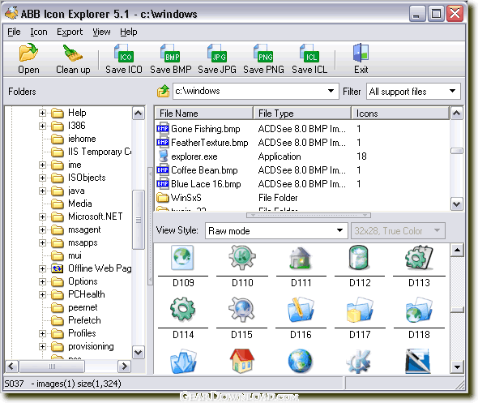Viewport: 478px width, 403px height.
Task: Go up one folder level icon
Action: tap(164, 91)
